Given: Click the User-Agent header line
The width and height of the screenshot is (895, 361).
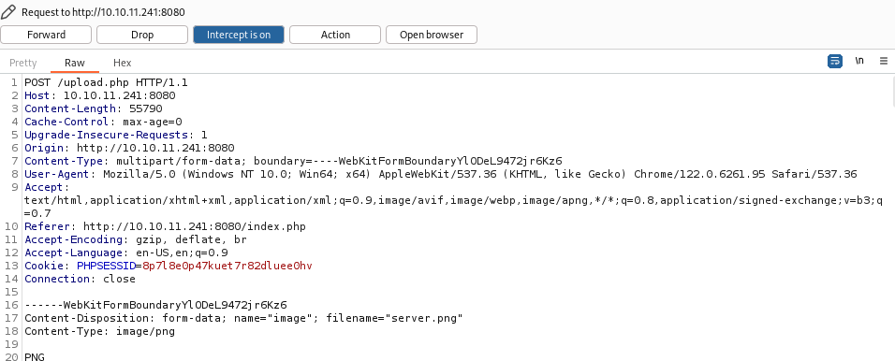Looking at the screenshot, I should (441, 175).
